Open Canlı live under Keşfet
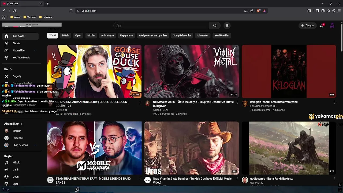Image resolution: width=343 pixels, height=193 pixels. 20,170
